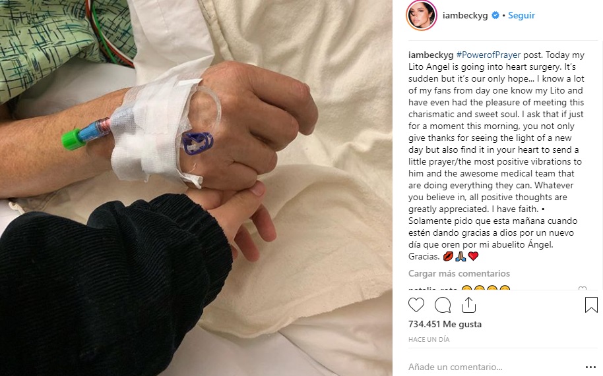Share the post with the upload arrow icon
Screen dimensions: 603x376
(469, 305)
